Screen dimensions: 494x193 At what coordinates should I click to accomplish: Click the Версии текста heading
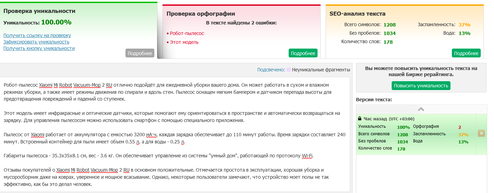click(374, 100)
